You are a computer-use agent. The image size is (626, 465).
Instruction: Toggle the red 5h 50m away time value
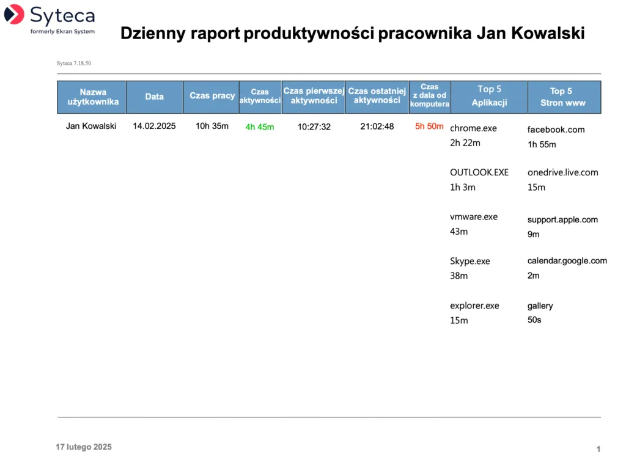coord(429,126)
